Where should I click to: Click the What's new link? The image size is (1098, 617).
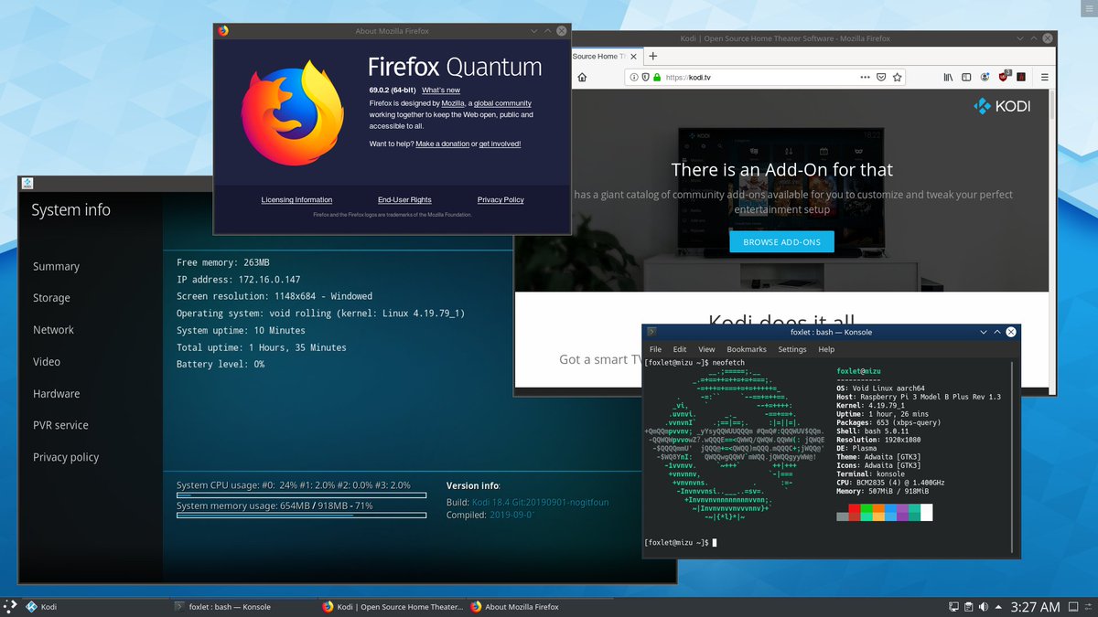(x=441, y=90)
